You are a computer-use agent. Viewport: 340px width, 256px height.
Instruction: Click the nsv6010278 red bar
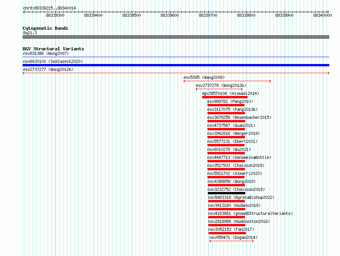pos(226,153)
